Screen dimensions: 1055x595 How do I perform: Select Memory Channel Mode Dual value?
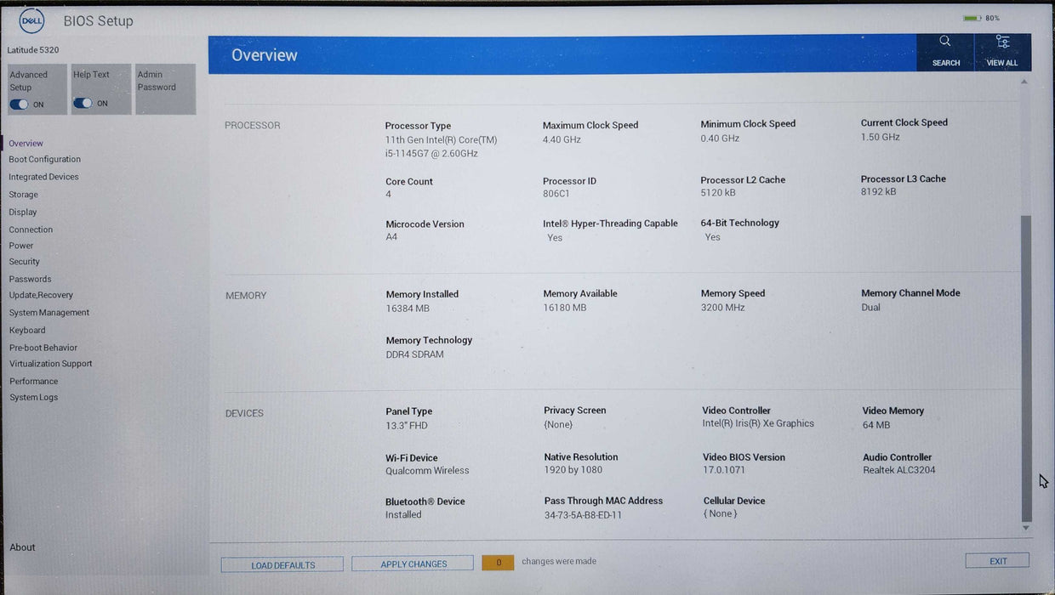coord(870,308)
